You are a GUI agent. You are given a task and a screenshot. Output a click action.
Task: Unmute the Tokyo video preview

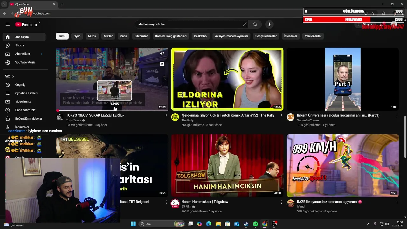click(162, 54)
